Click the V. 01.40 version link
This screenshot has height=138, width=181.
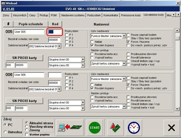pos(8,9)
